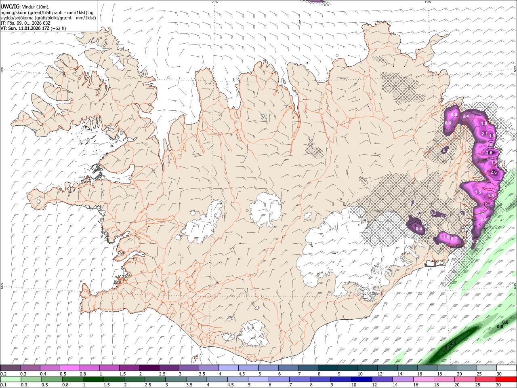Click the 0.2 swatch in the upper snow legend
This screenshot has width=517, height=388.
(x=10, y=368)
